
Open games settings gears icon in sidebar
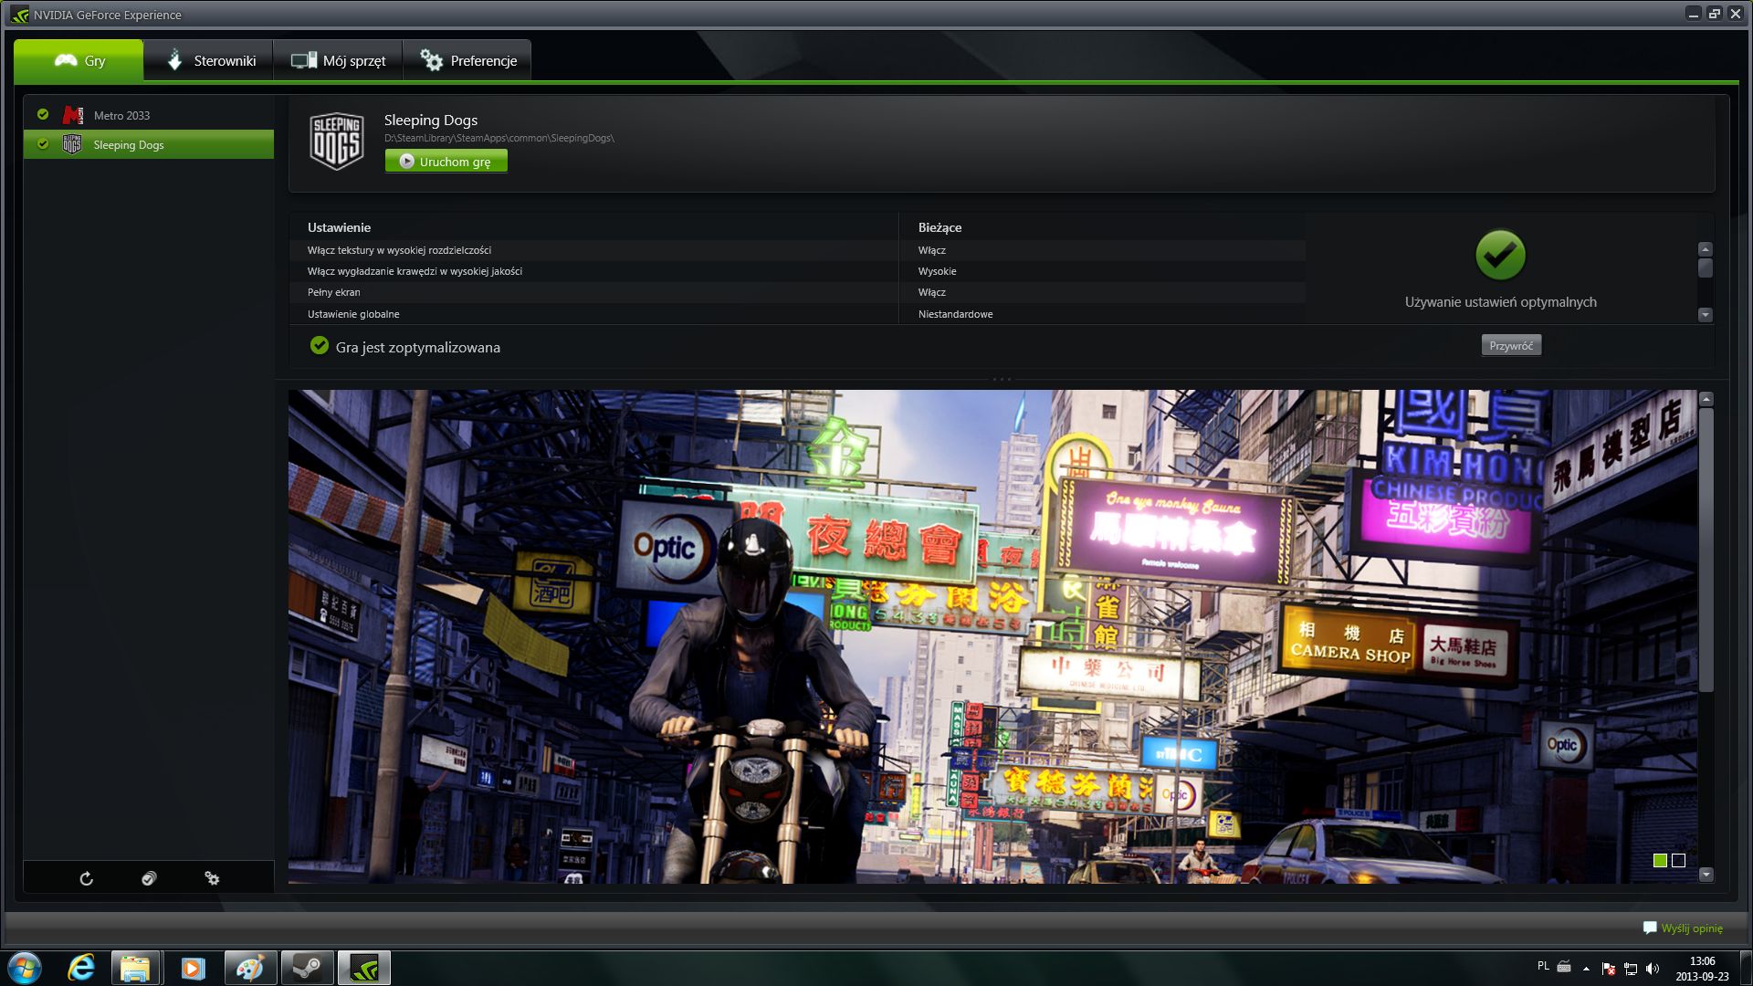(212, 878)
